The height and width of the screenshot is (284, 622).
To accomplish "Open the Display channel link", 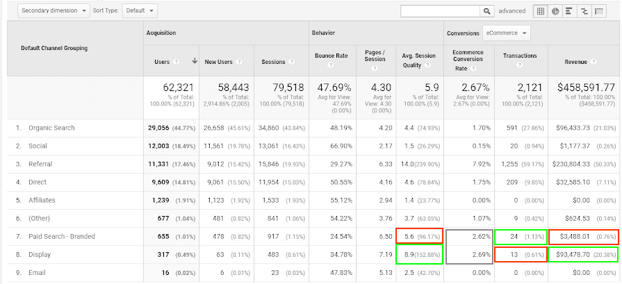I will (x=40, y=255).
